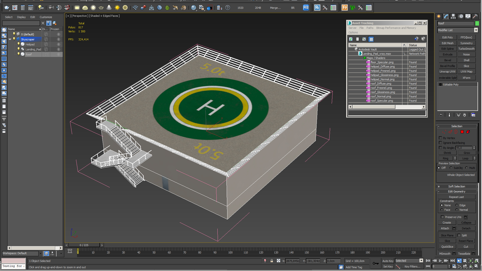This screenshot has width=482, height=271.
Task: Click the By Angle spinner arrows
Action: pos(474,148)
